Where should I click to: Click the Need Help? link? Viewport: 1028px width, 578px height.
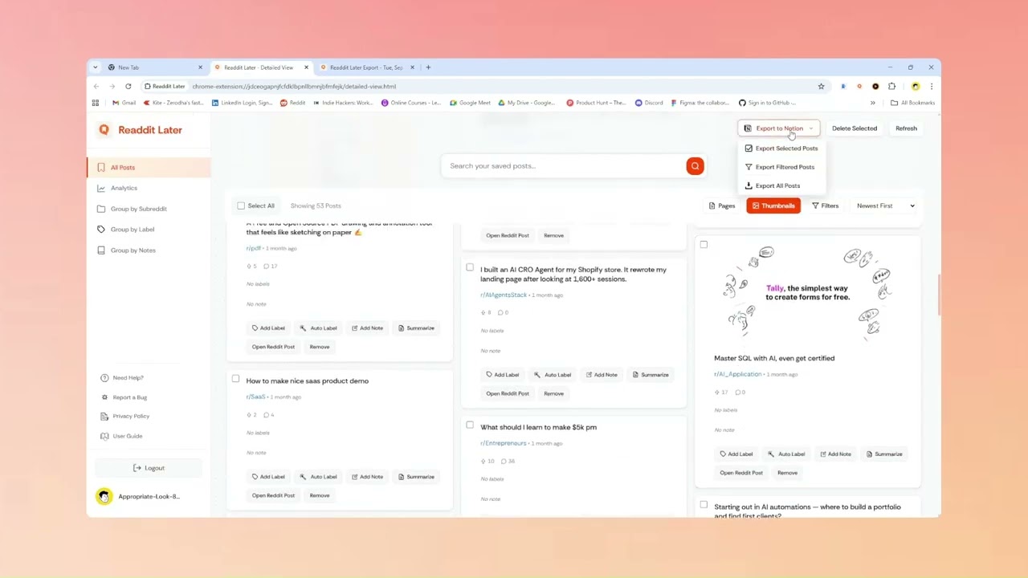122,378
